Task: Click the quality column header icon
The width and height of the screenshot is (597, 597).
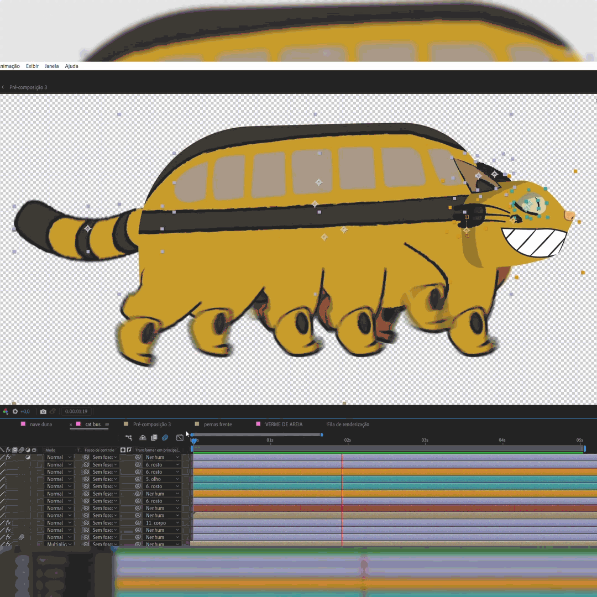Action: click(2, 449)
